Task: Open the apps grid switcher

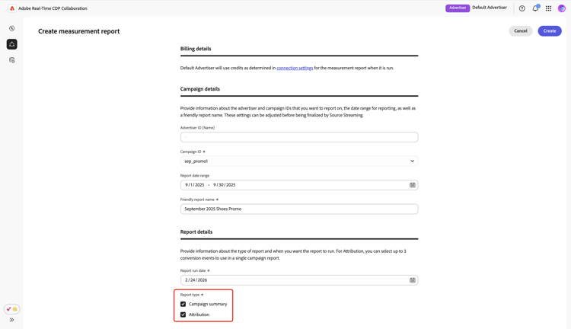Action: point(548,8)
